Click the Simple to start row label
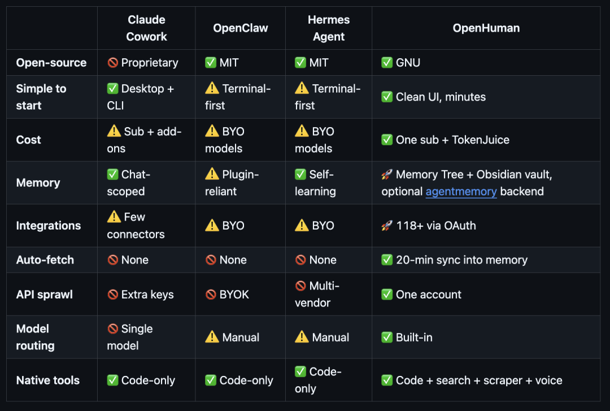Image resolution: width=610 pixels, height=411 pixels. 41,97
